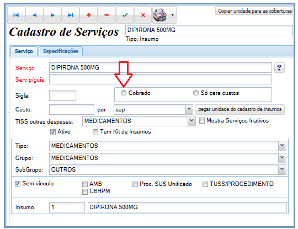Expand the SubGrupo combo box
Screen dimensions: 298x229
tap(282, 169)
